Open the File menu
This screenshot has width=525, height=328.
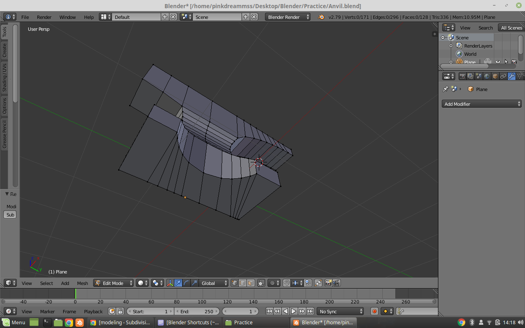pos(25,17)
